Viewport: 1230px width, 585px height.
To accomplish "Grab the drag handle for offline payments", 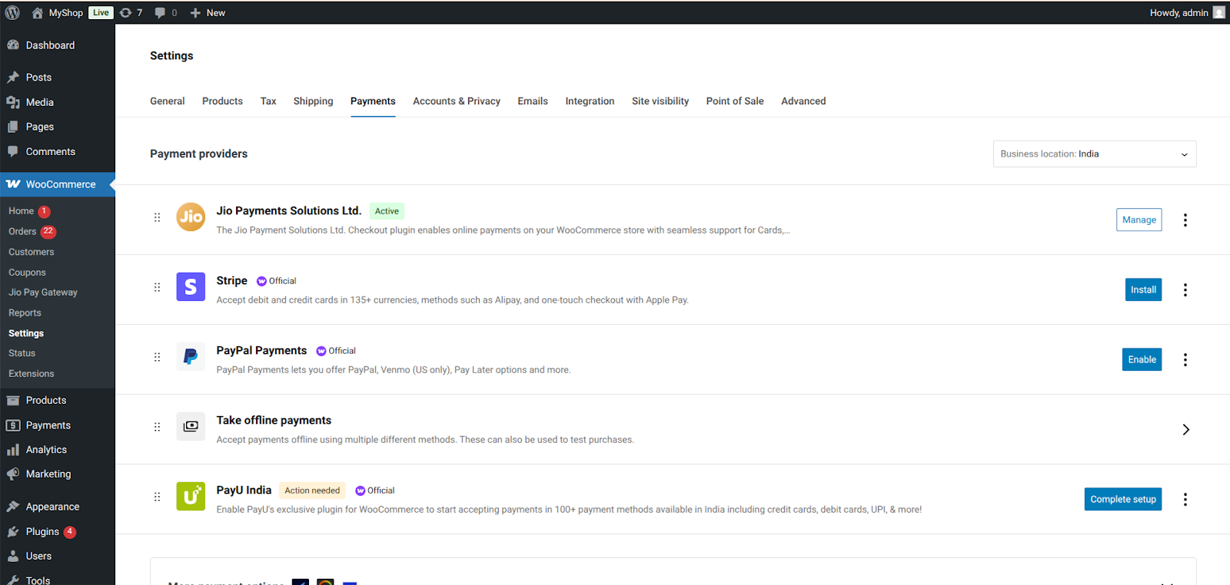I will 157,427.
